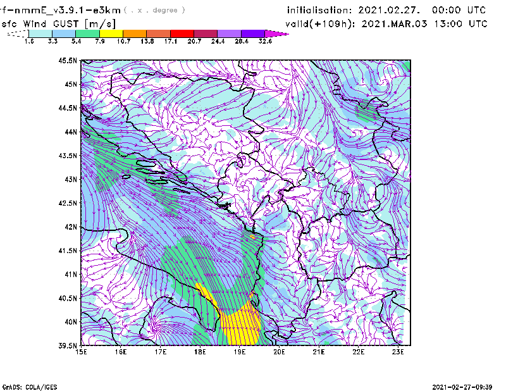The image size is (506, 391).
Task: Click the longitude label '22E'
Action: tap(358, 352)
